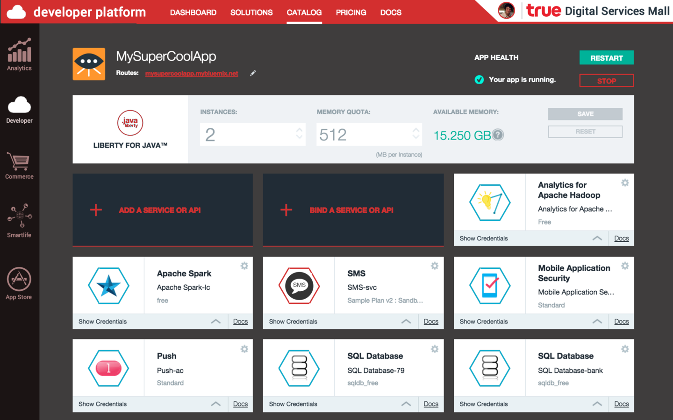Stop the app
The height and width of the screenshot is (420, 673).
607,81
